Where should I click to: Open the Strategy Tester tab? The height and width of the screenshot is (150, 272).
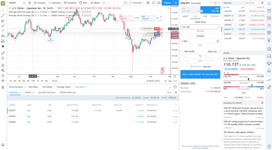click(64, 87)
